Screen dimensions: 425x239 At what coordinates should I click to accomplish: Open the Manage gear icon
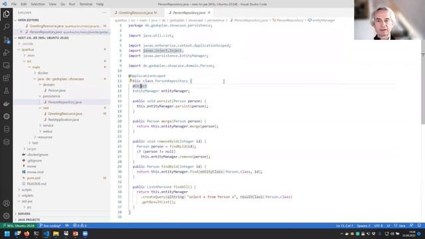click(x=6, y=216)
